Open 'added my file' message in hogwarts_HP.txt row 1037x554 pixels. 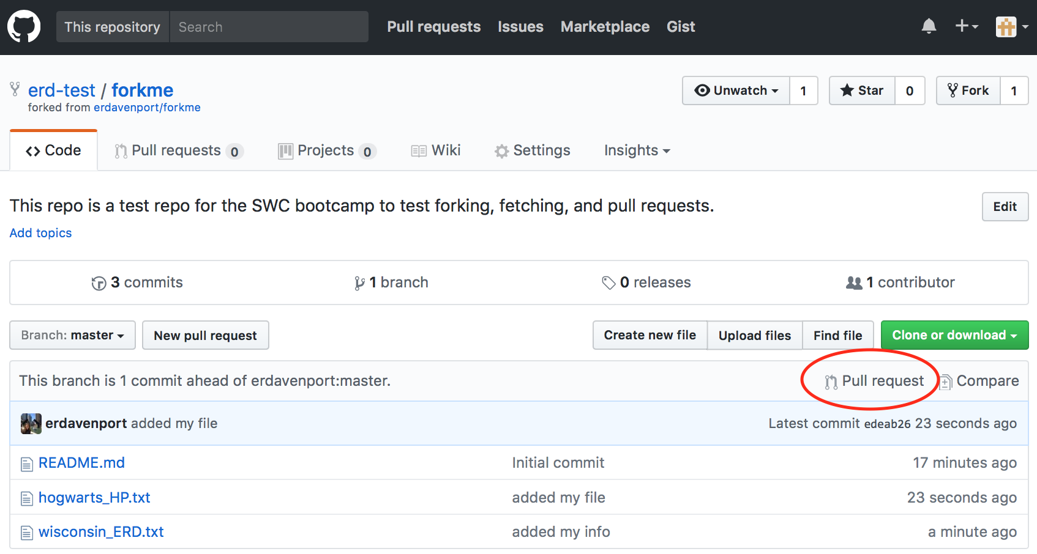[x=559, y=498]
